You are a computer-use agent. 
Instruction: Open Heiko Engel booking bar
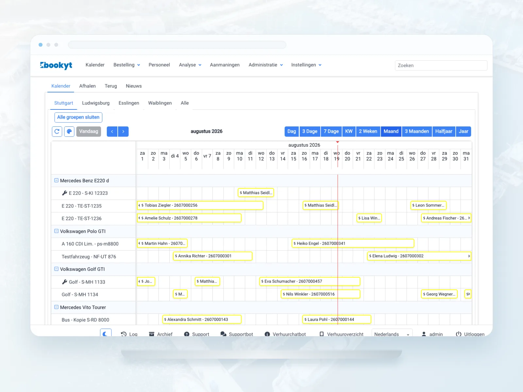[353, 243]
